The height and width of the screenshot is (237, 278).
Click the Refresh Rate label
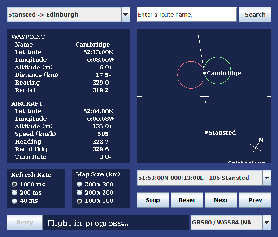pyautogui.click(x=32, y=175)
